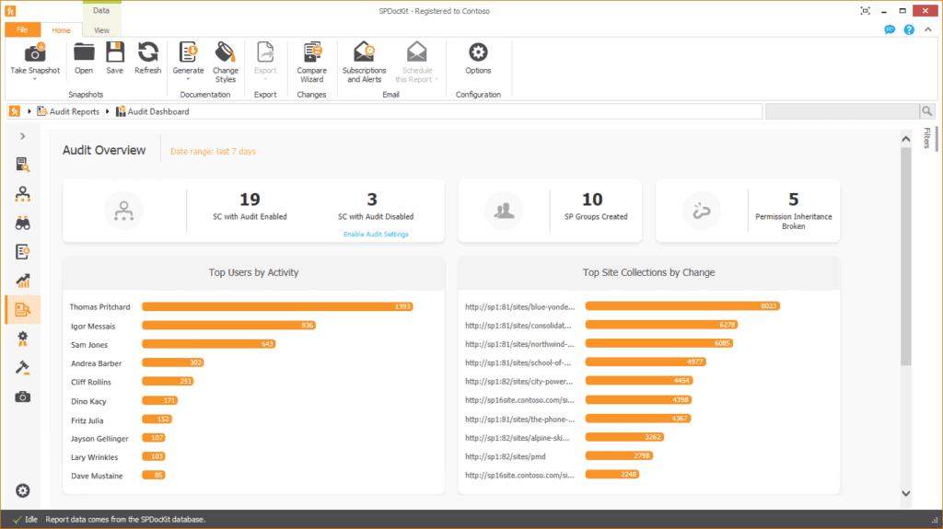Screen dimensions: 943x529
Task: Click the blue-yonde site collection bar 8023
Action: point(682,306)
